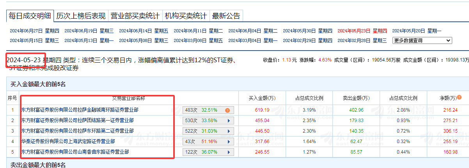Click sell amount 140.35
Screen dimensions: 469x168
pos(357,131)
